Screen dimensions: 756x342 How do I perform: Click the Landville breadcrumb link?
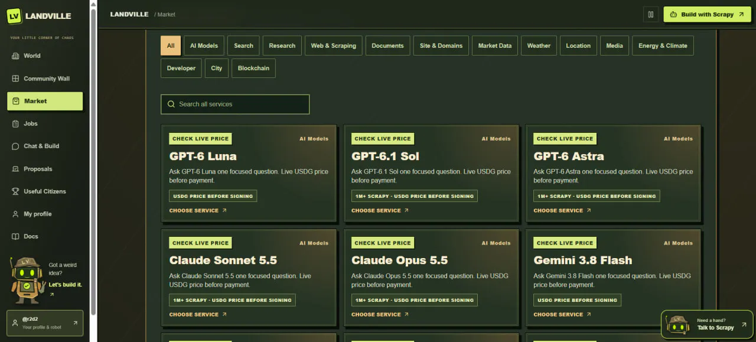click(129, 14)
